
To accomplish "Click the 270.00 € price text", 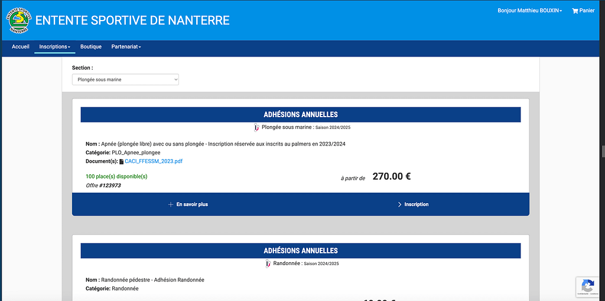I will point(392,176).
